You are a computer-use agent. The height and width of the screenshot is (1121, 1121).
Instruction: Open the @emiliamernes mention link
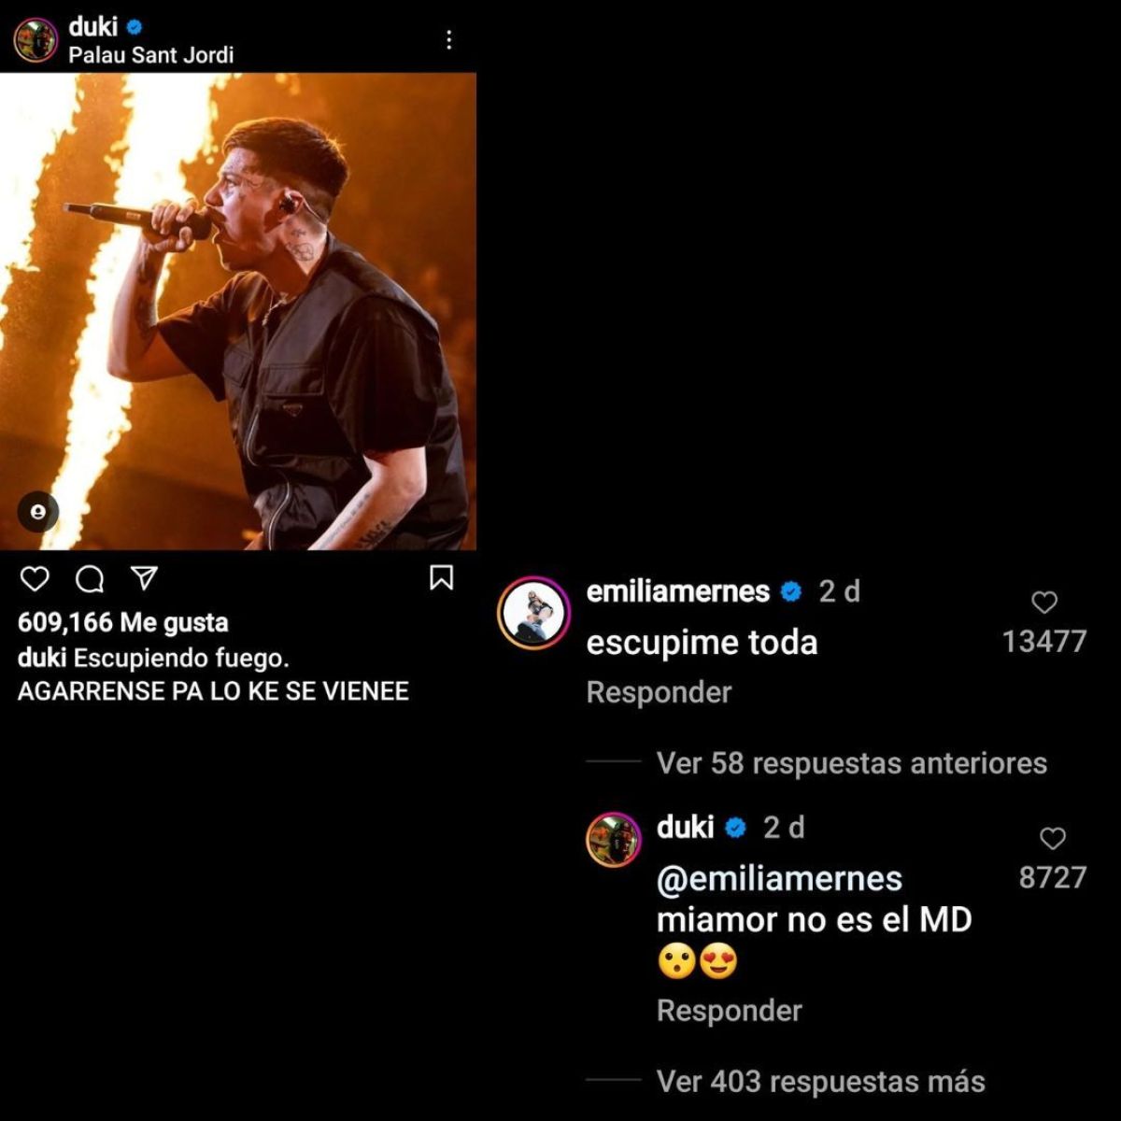point(779,879)
